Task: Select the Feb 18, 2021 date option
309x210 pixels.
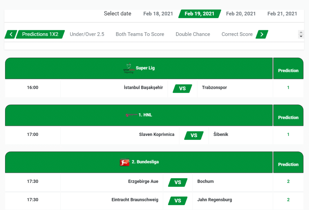Action: click(158, 14)
